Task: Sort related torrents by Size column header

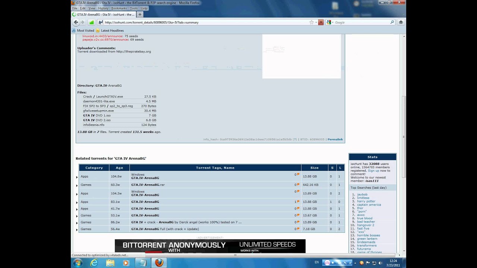Action: click(315, 167)
